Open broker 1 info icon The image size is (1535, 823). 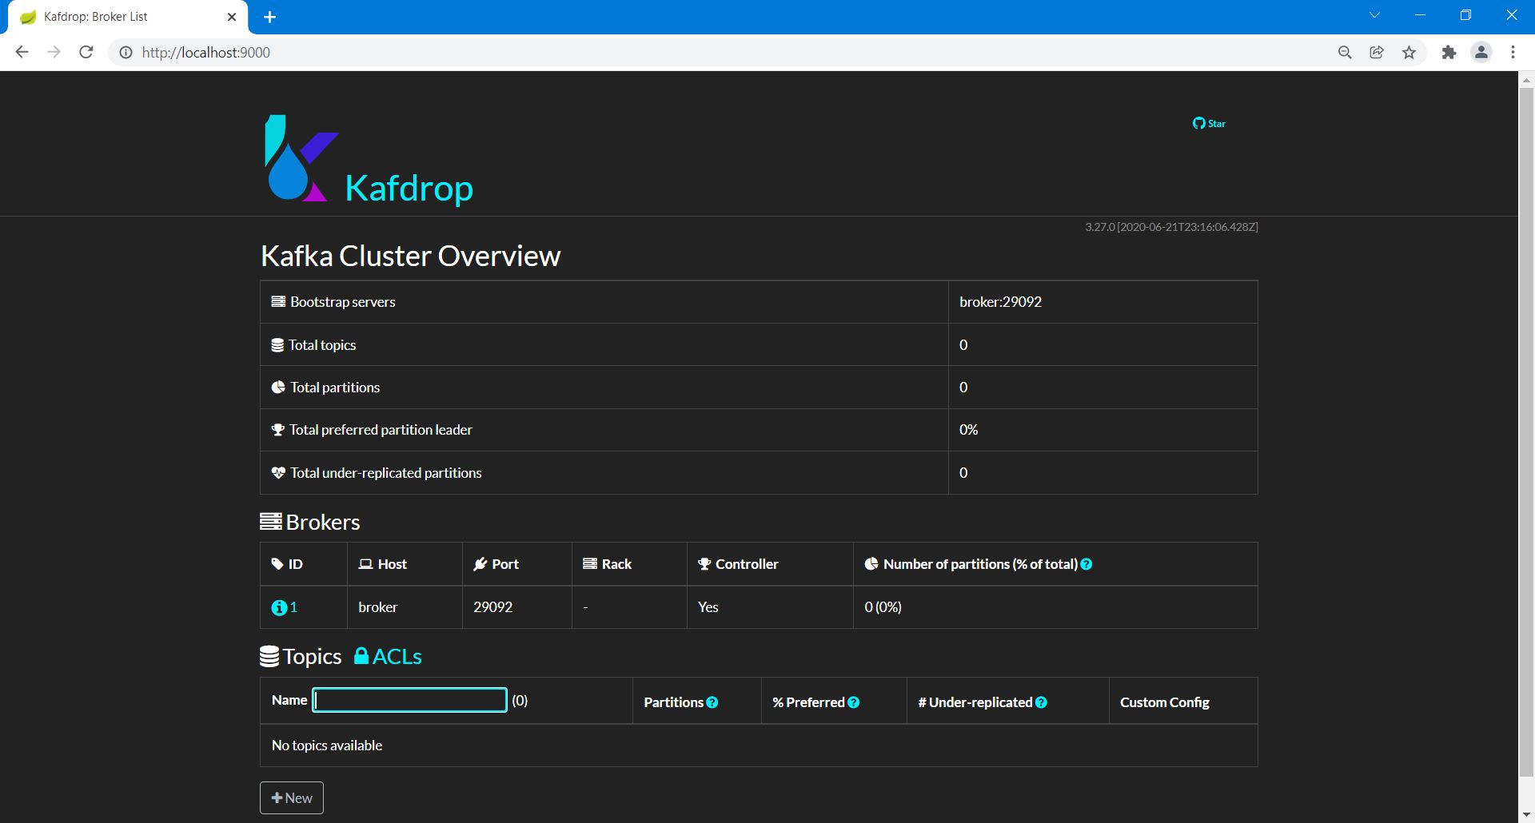pyautogui.click(x=279, y=608)
